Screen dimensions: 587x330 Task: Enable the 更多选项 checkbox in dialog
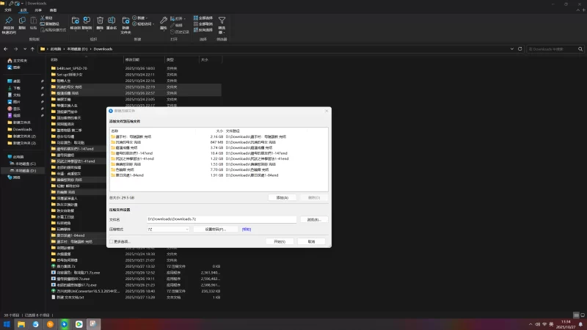point(112,241)
